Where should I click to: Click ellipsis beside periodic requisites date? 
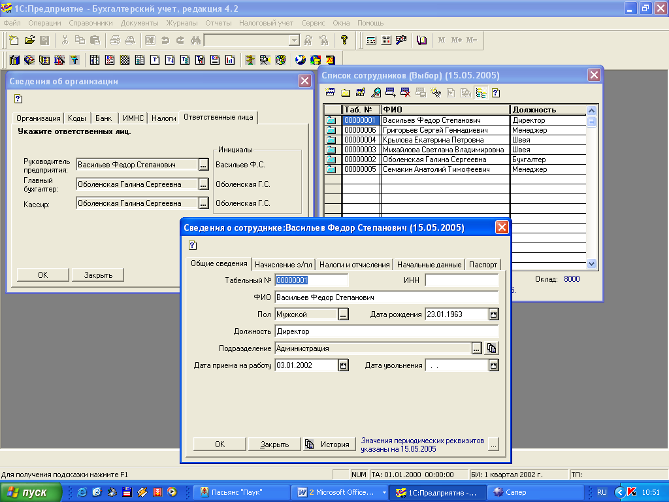coord(494,444)
